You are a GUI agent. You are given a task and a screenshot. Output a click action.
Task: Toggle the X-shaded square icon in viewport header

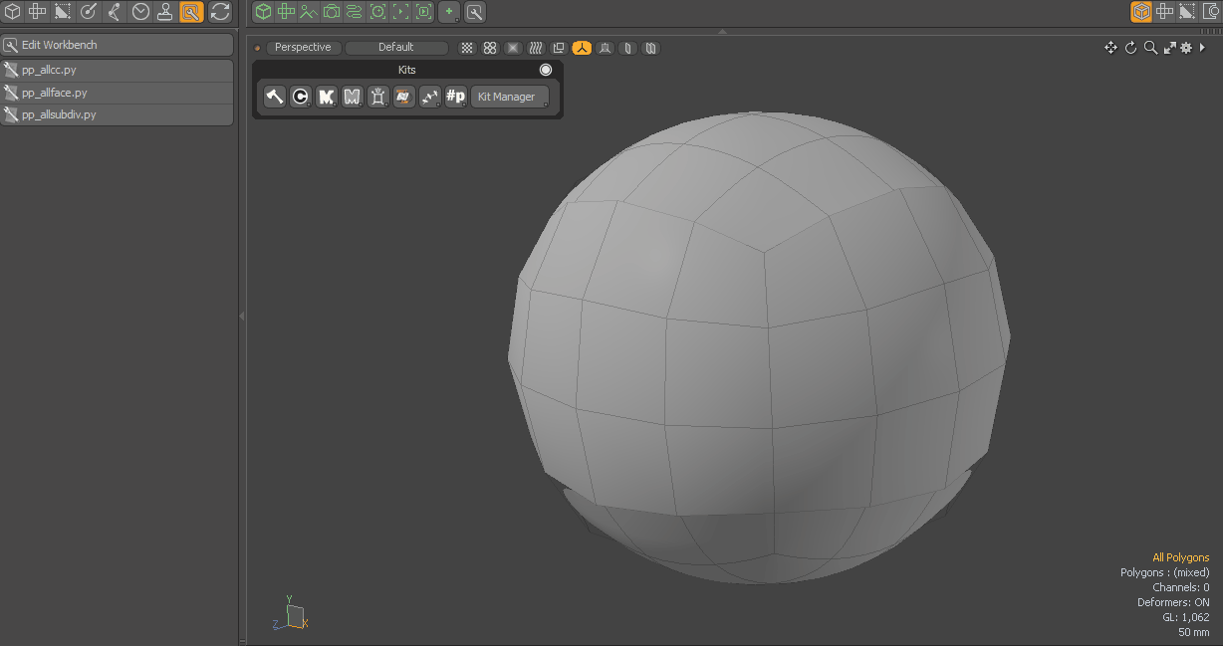tap(513, 48)
